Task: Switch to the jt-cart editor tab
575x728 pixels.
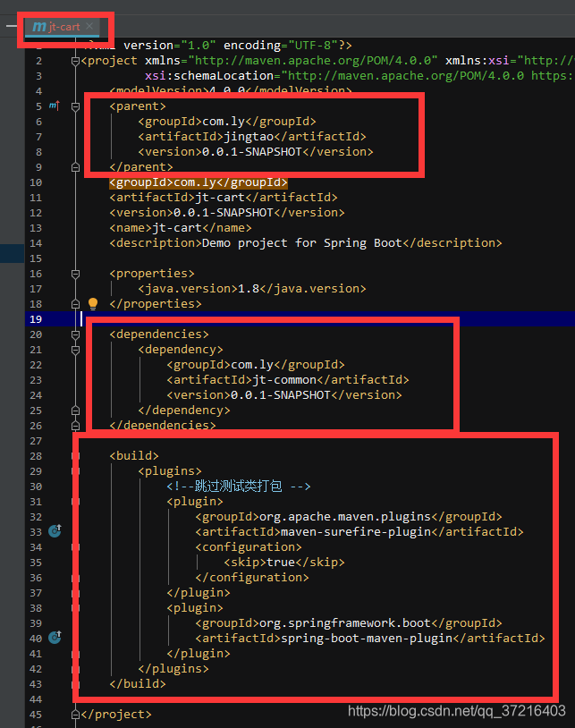Action: (64, 27)
